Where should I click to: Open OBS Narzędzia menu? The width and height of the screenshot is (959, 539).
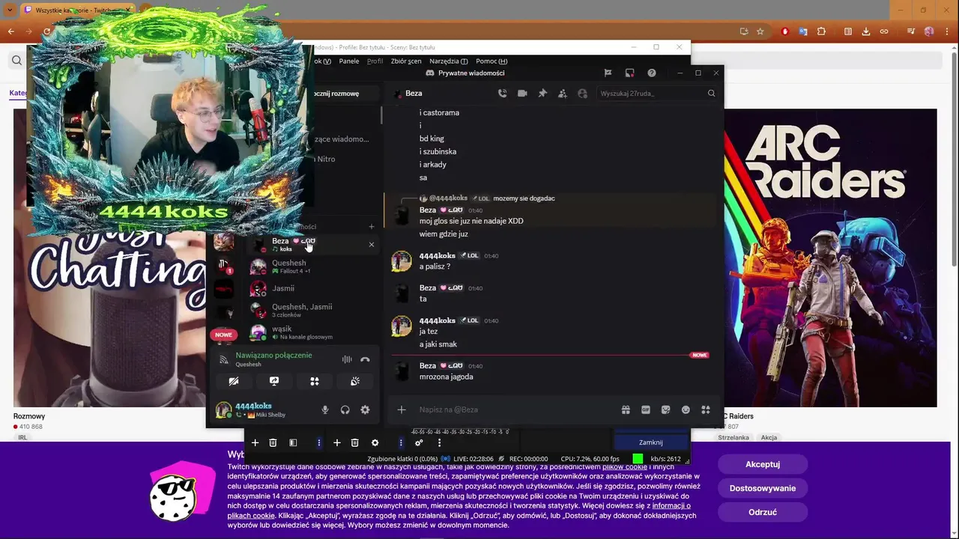pyautogui.click(x=448, y=61)
